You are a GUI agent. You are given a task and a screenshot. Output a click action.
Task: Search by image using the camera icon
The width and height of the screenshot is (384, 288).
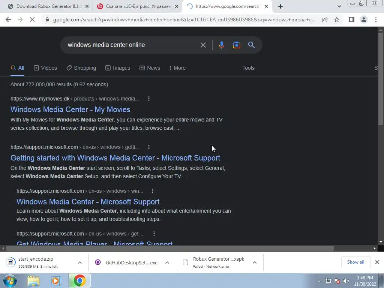[236, 45]
